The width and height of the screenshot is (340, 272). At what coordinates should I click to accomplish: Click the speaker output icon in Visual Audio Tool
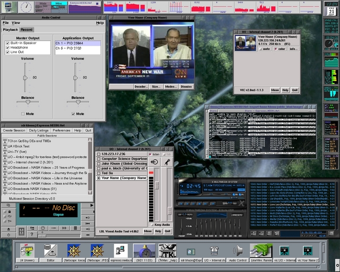click(x=154, y=162)
